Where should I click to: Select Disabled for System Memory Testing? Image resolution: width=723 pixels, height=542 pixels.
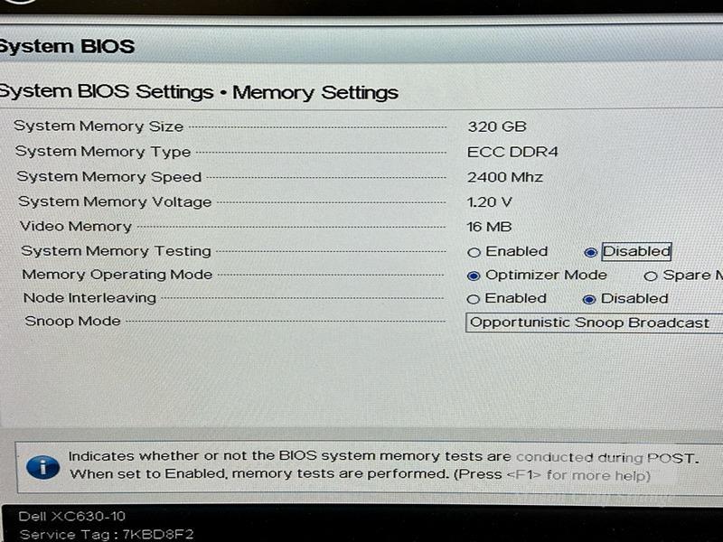point(591,253)
